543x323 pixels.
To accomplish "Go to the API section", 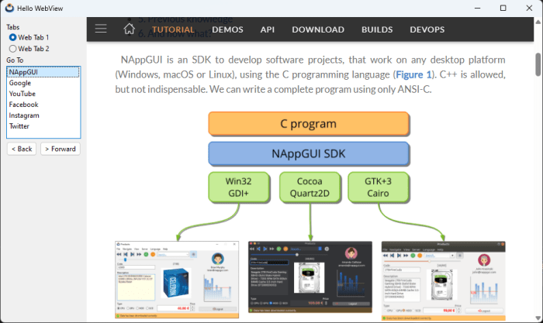I will pos(268,30).
